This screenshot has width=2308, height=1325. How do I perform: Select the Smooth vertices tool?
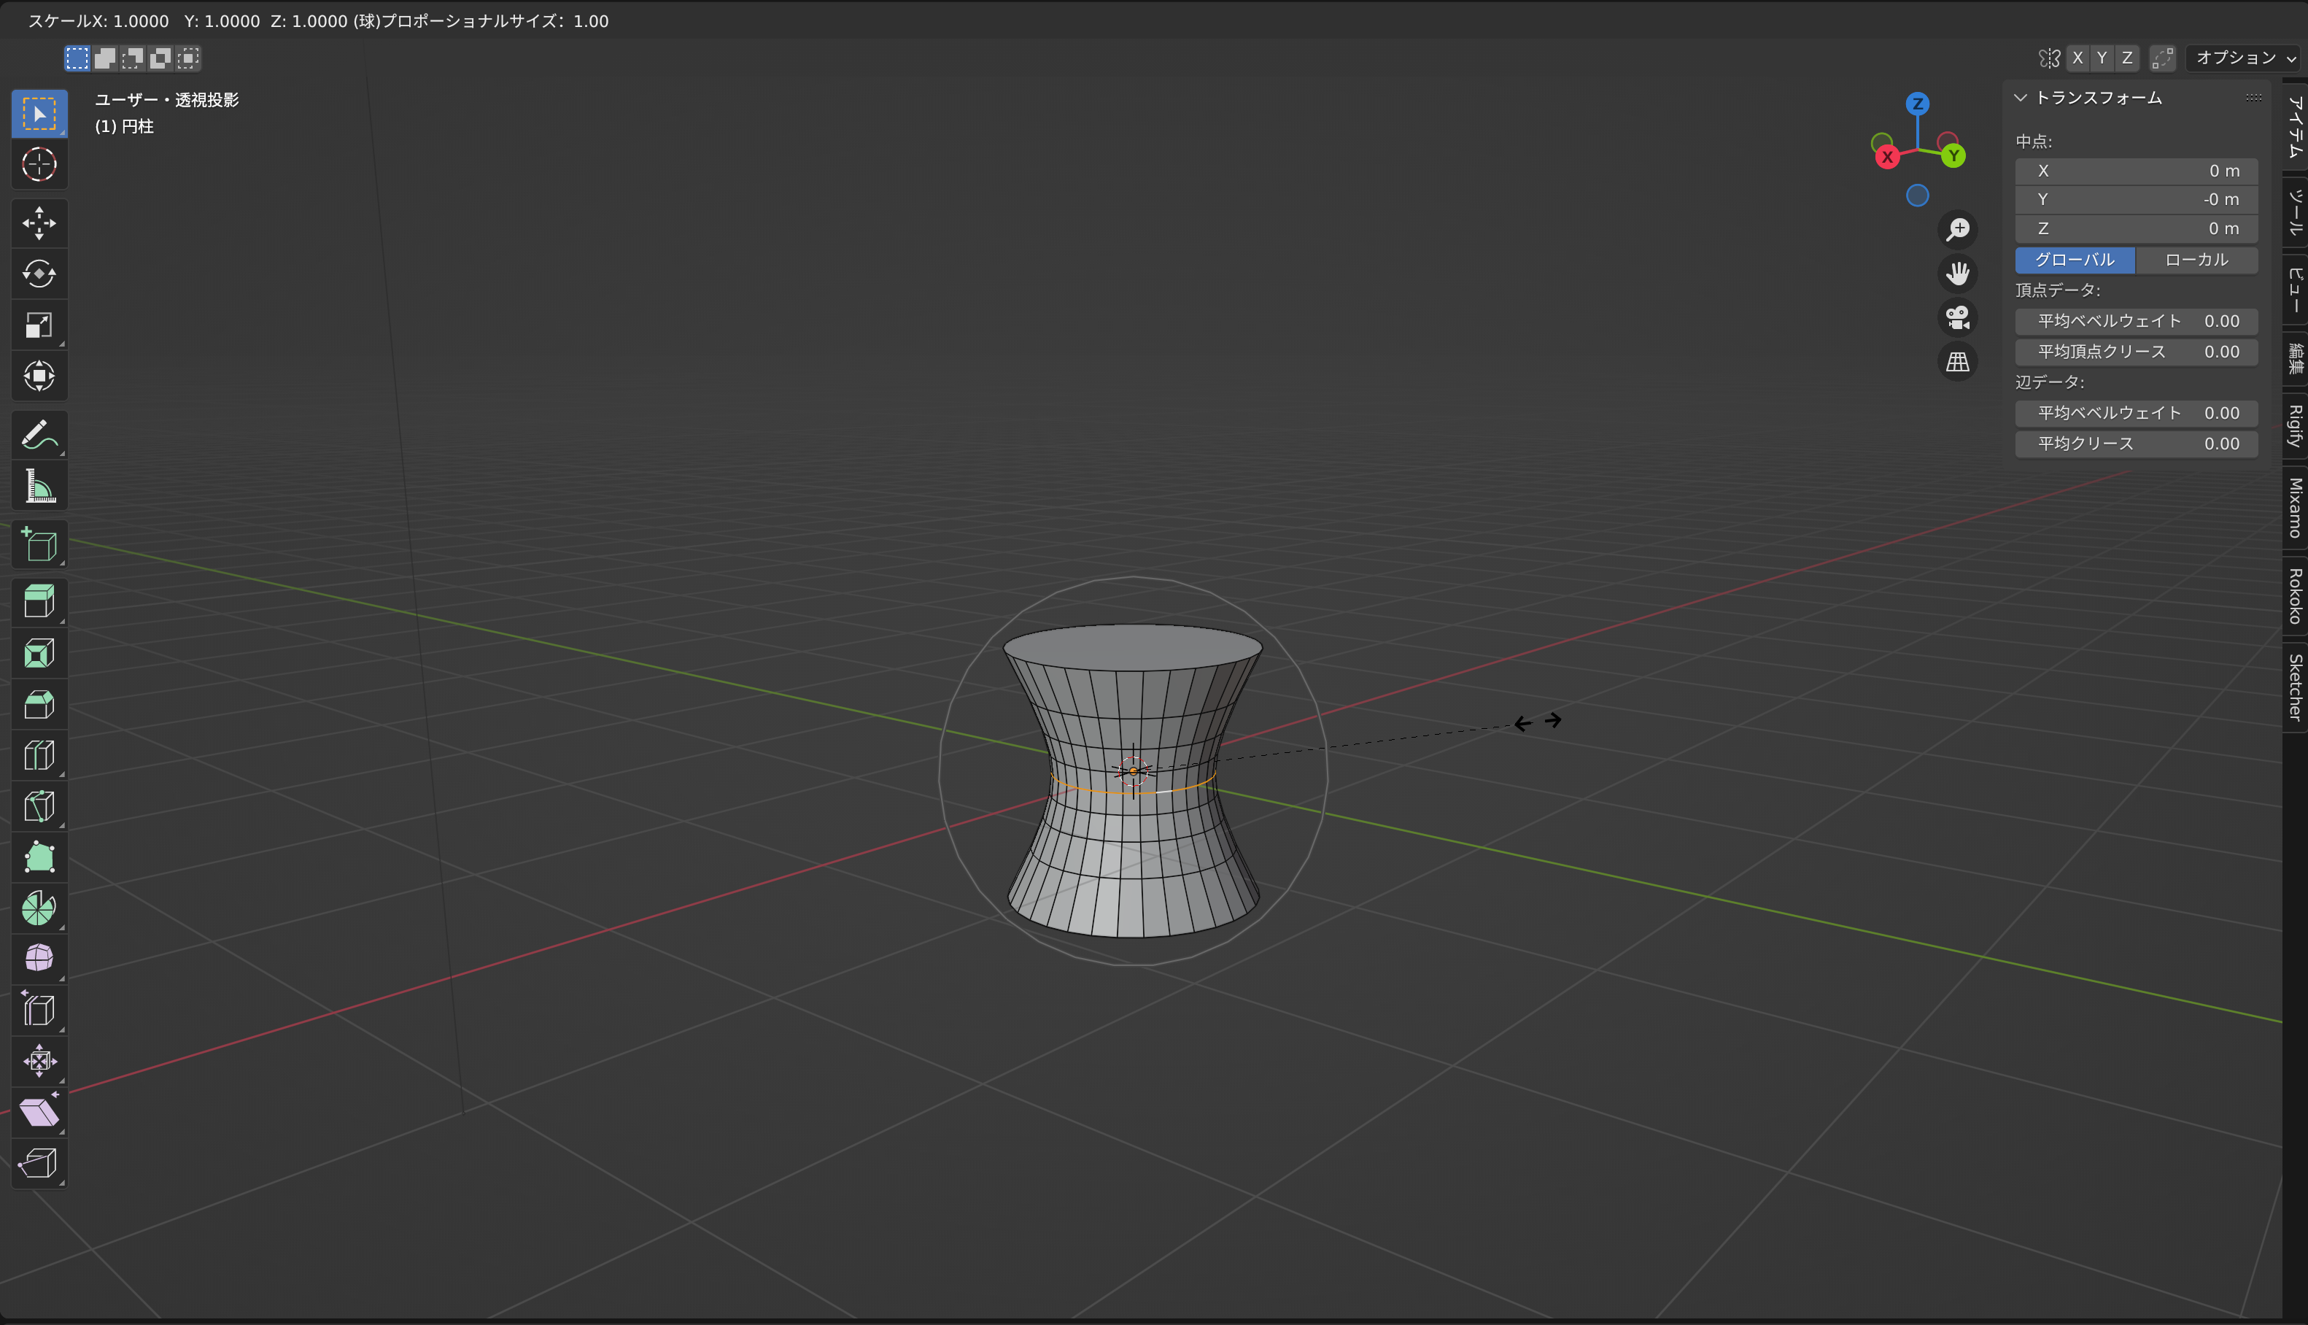[39, 959]
